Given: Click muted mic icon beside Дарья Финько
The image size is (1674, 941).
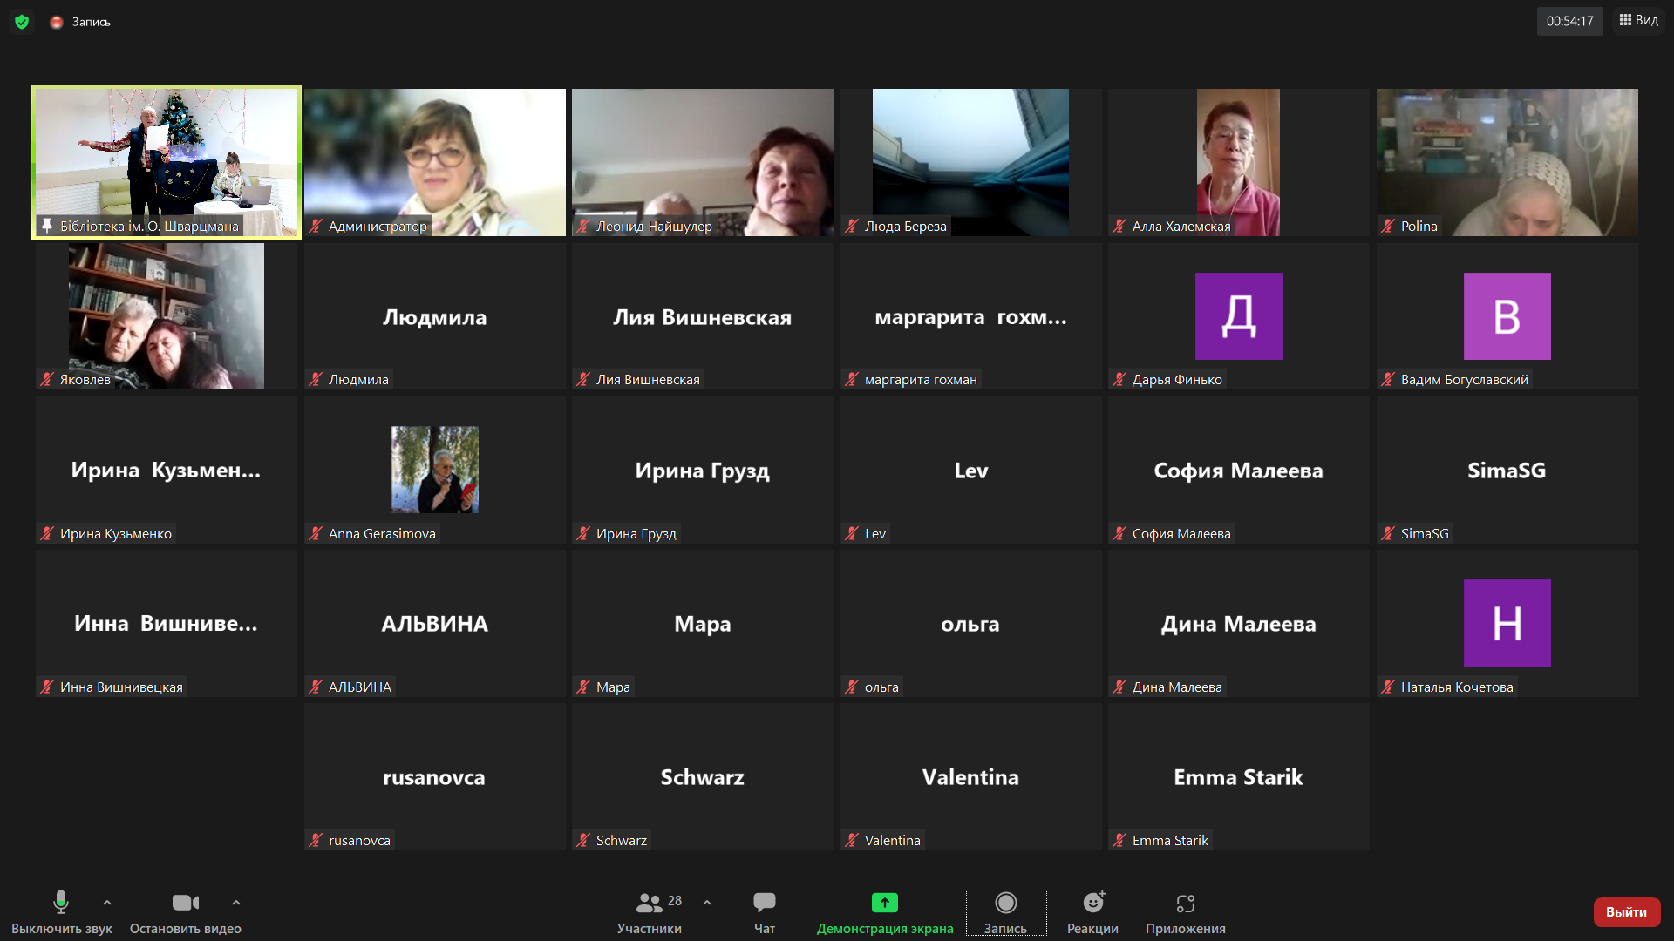Looking at the screenshot, I should (1119, 379).
